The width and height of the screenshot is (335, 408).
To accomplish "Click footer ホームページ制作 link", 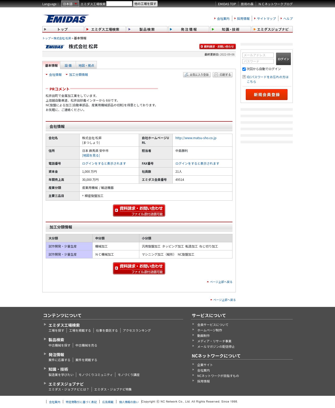I will tap(210, 330).
